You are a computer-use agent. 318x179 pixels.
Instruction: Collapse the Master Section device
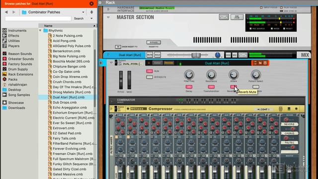(108, 17)
